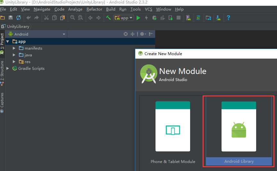277x171 pixels.
Task: Click the Collapse All icon in project panel
Action: coord(132,34)
